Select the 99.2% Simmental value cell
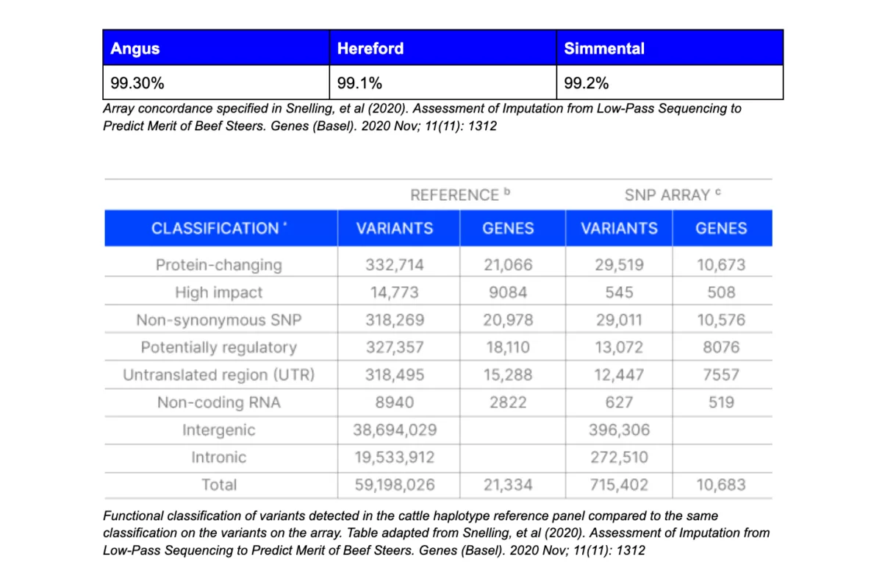 [587, 83]
